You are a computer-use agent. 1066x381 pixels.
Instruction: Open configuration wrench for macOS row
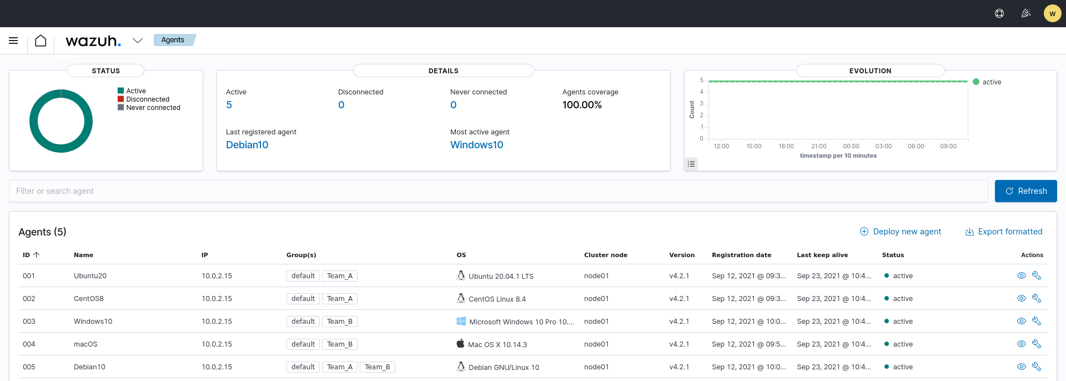[1036, 344]
